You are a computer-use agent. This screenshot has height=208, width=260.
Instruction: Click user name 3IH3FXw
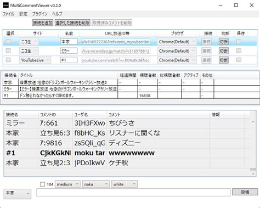click(x=90, y=123)
